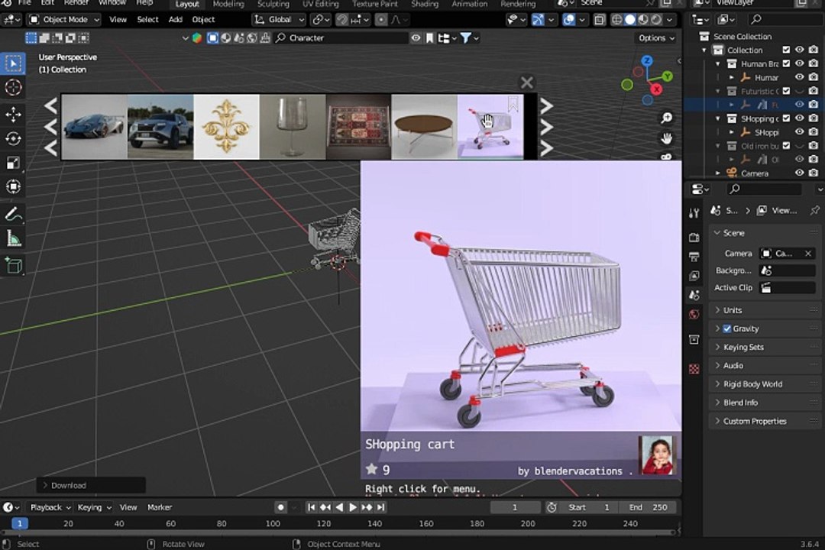Select the Rotate tool
The height and width of the screenshot is (550, 825).
pos(13,138)
